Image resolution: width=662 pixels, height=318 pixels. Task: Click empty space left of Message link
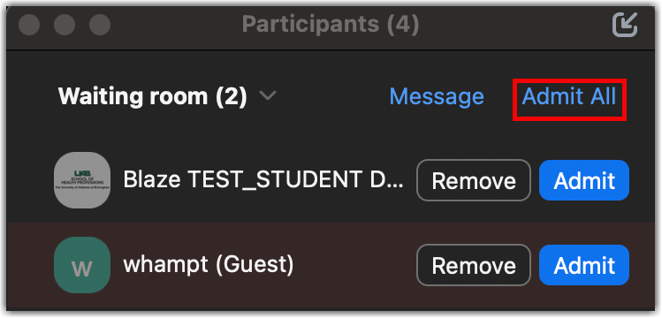pyautogui.click(x=332, y=96)
